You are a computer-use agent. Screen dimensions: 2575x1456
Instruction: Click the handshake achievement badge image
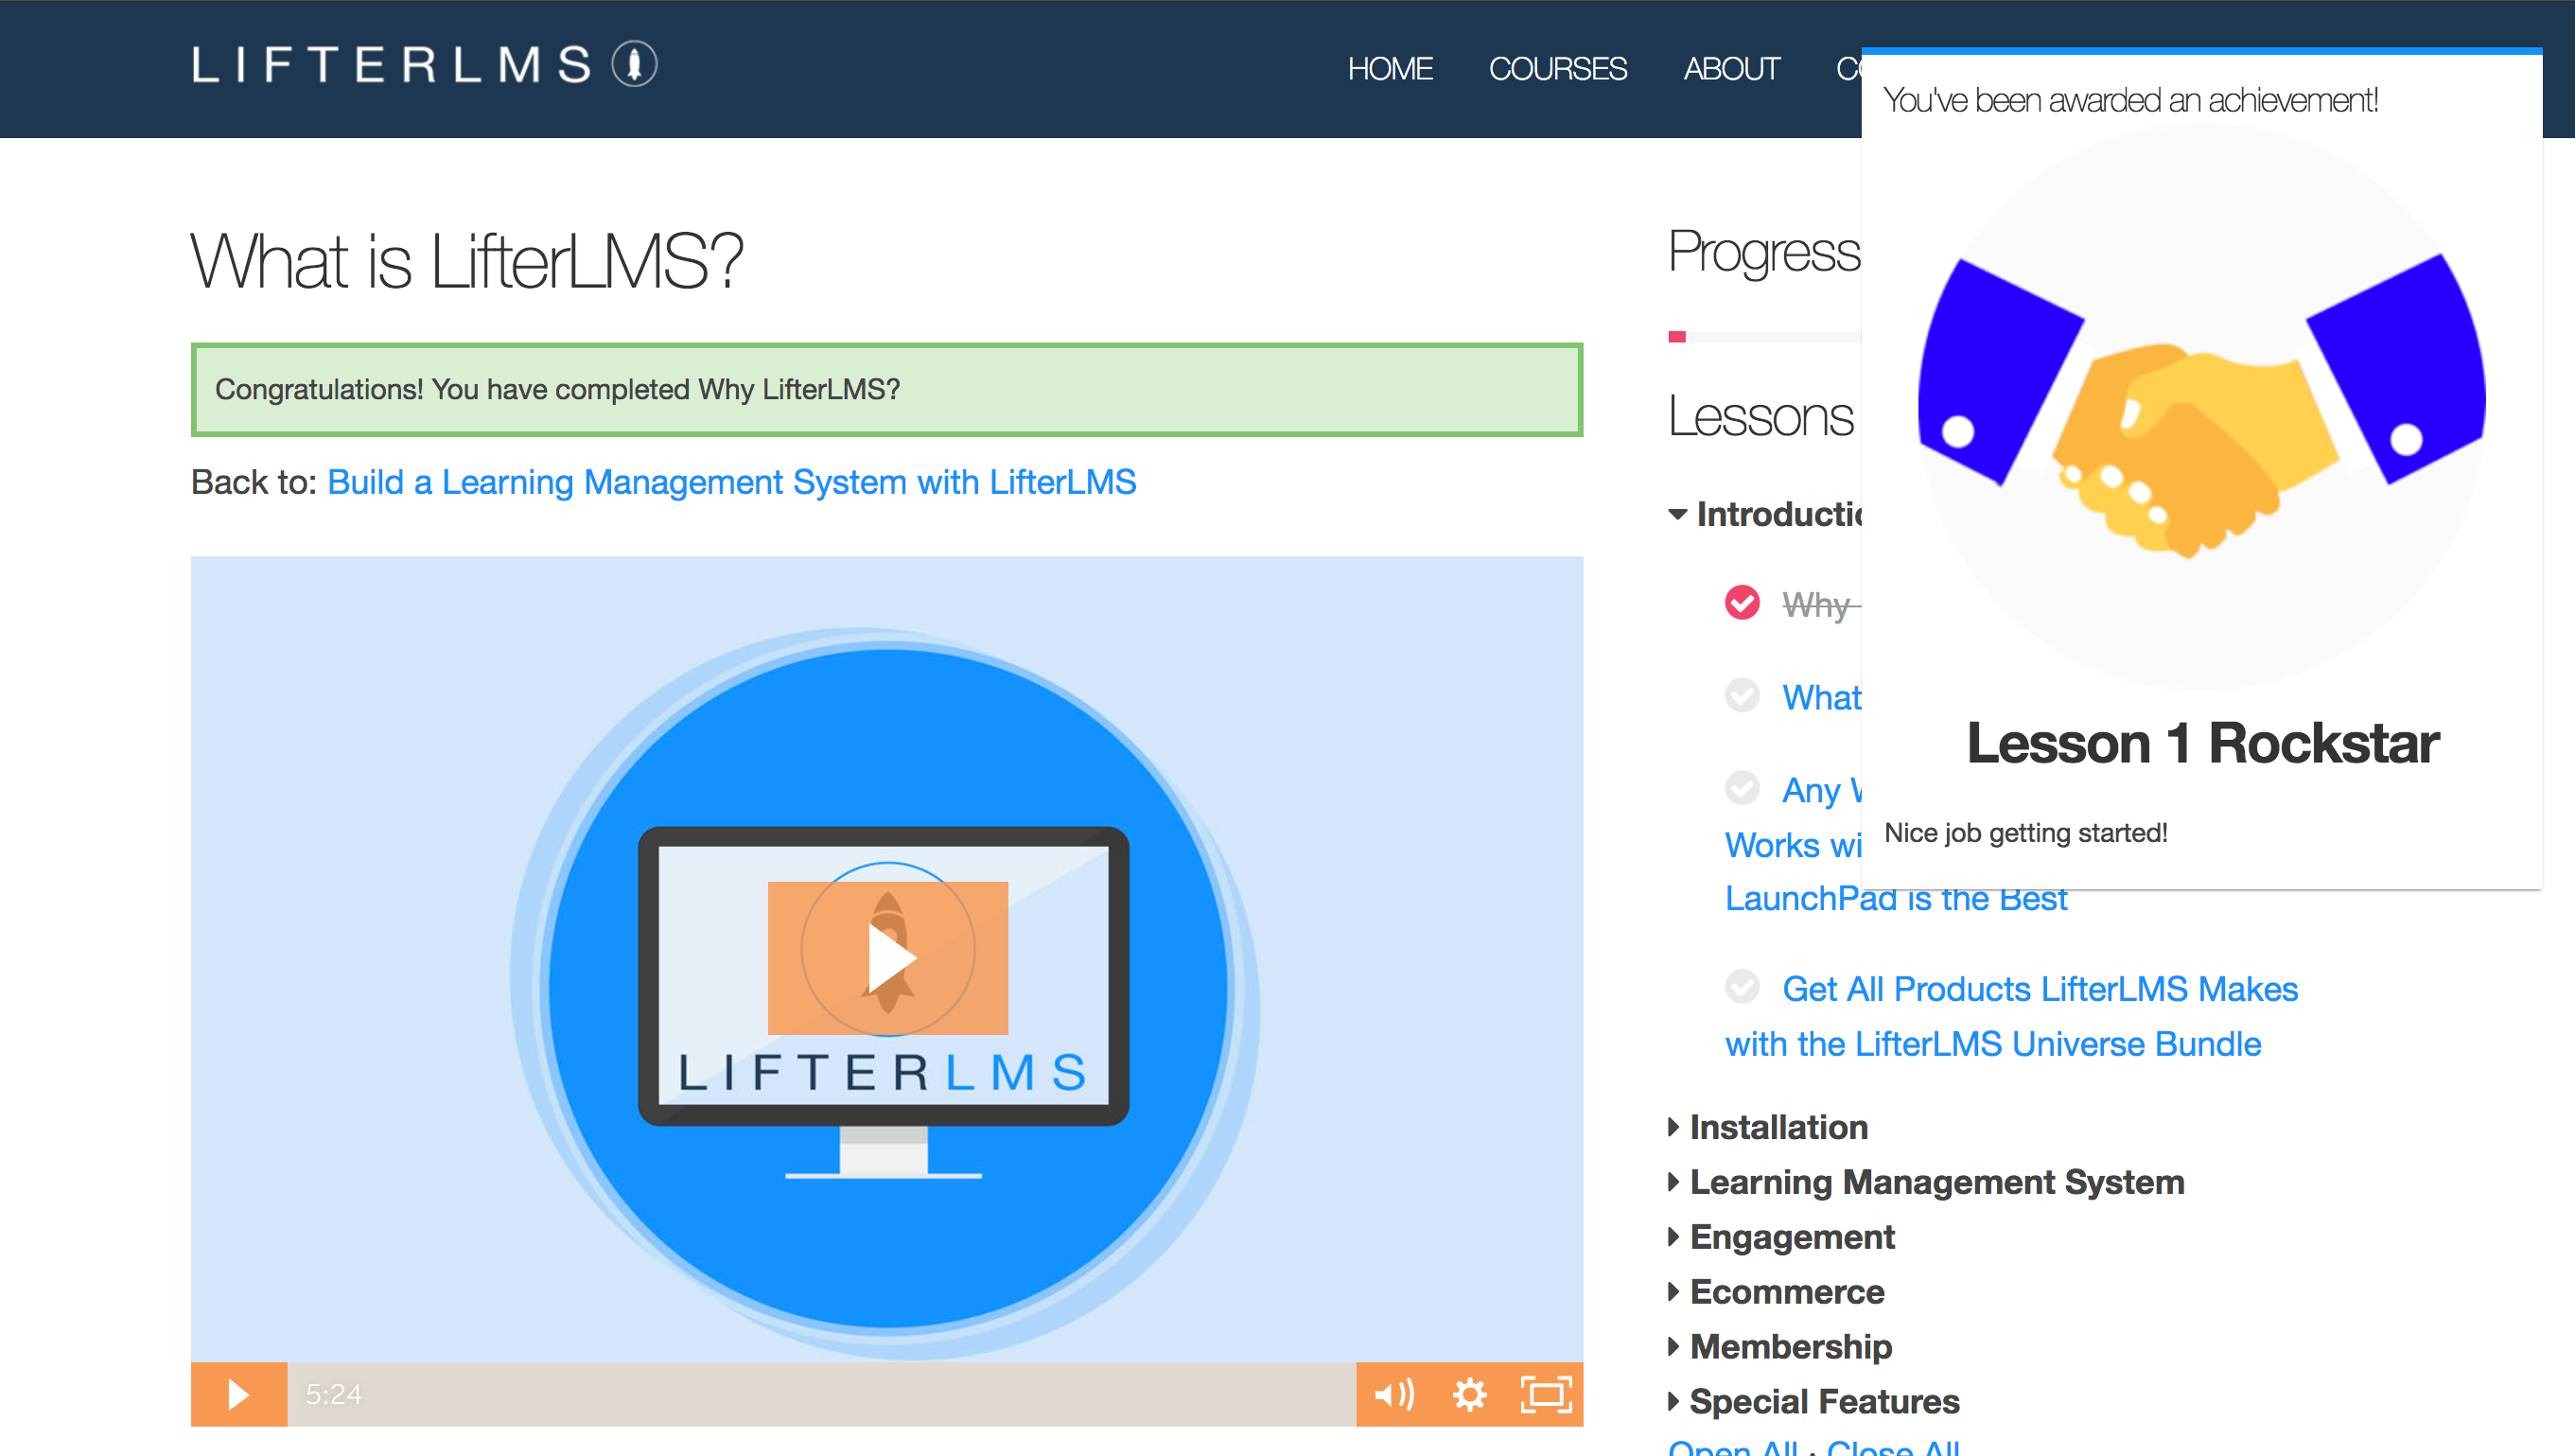click(x=2201, y=405)
